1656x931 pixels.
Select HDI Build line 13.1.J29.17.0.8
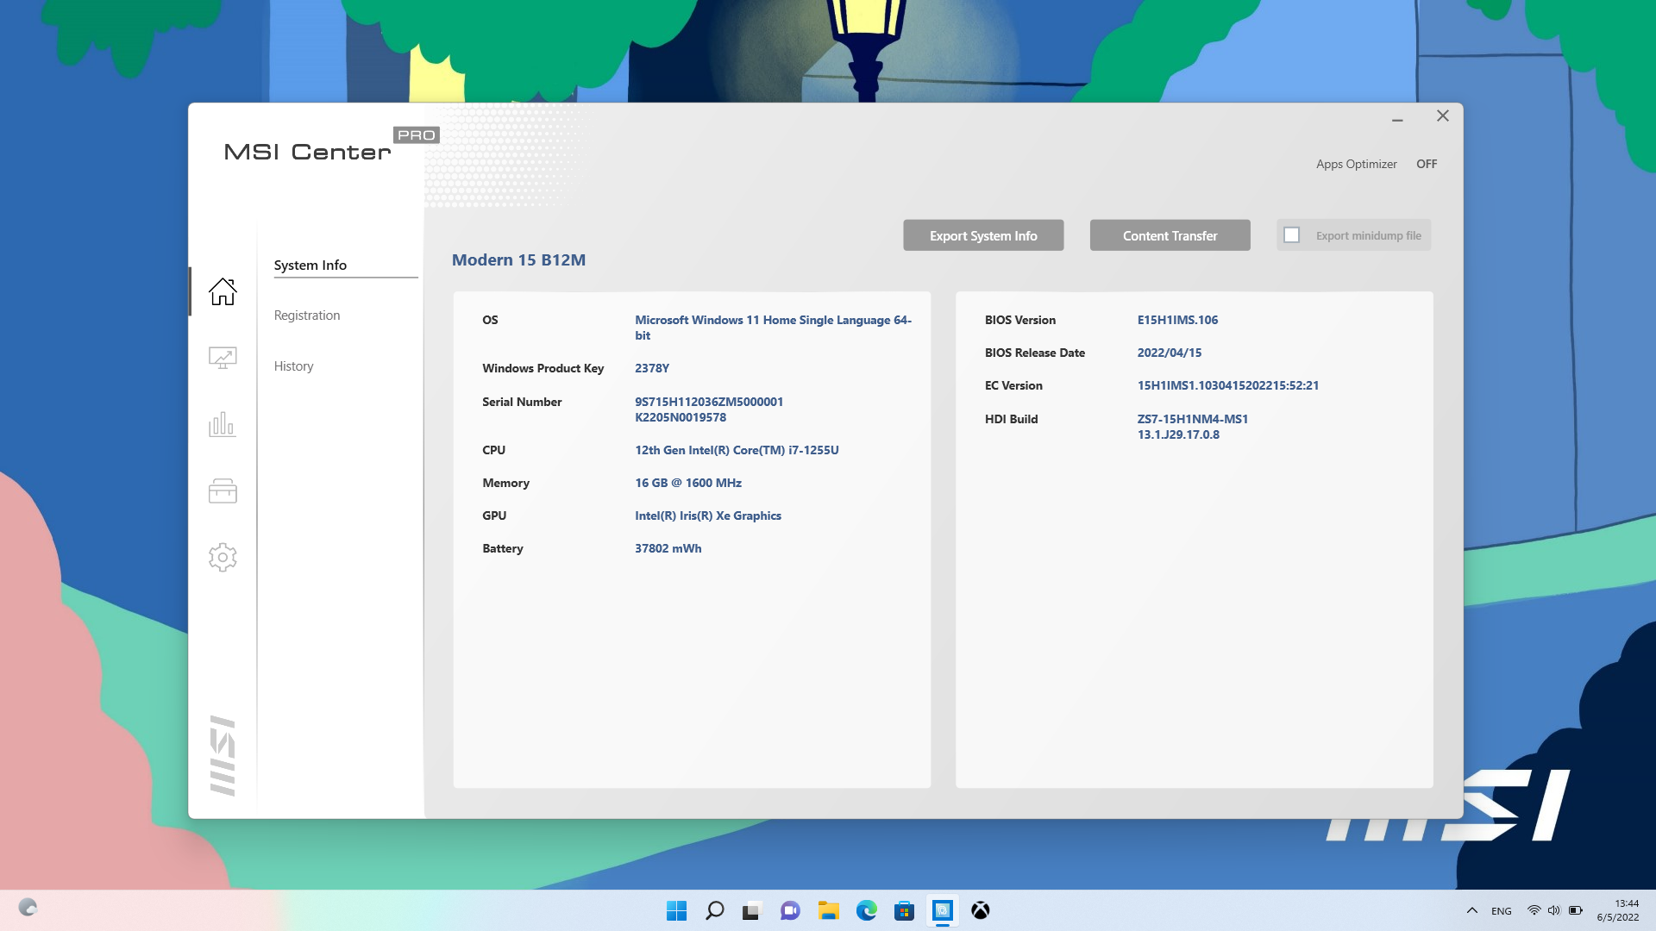pos(1178,434)
